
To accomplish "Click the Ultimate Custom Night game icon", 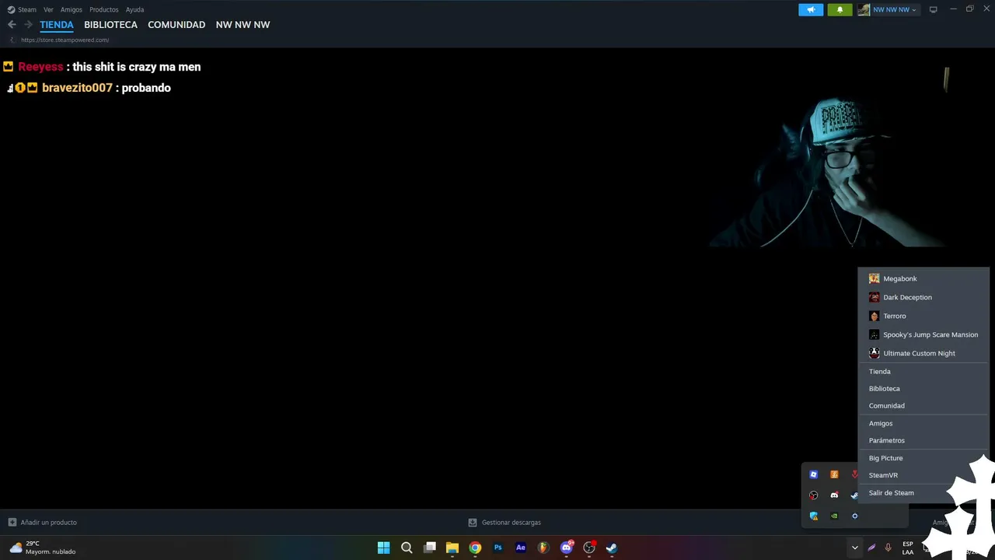I will point(875,353).
